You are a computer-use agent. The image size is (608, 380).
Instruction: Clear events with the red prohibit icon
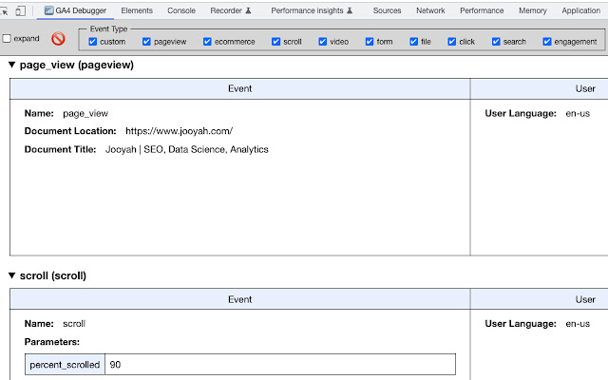coord(58,38)
